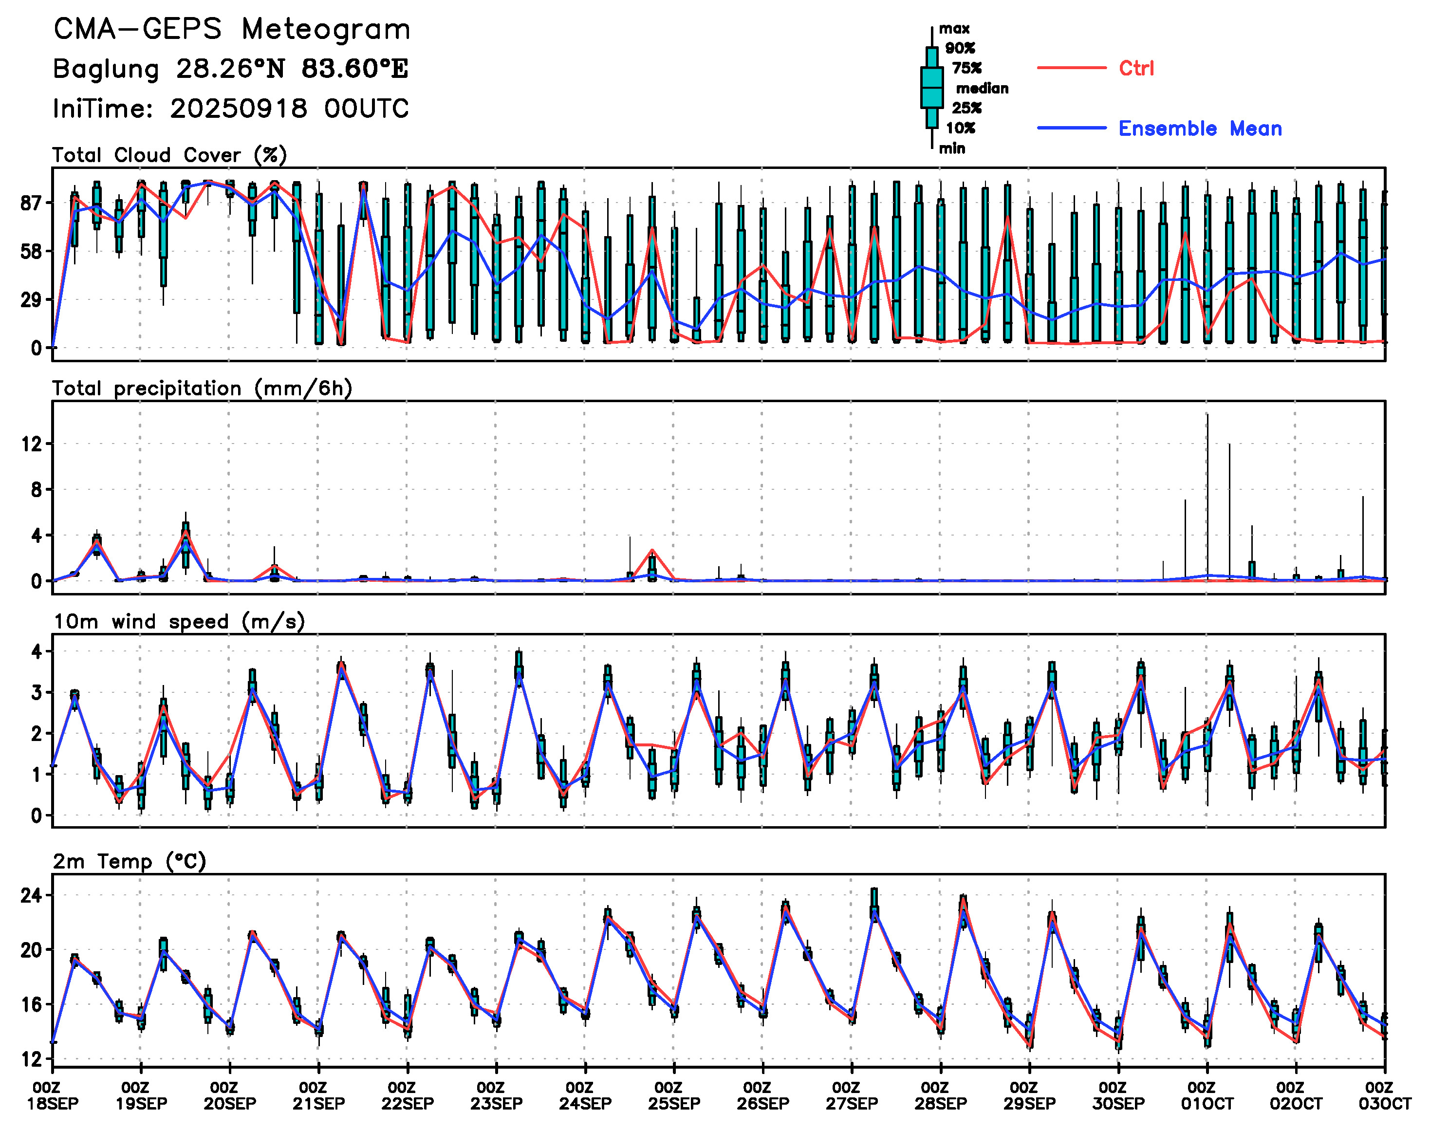This screenshot has height=1130, width=1430.
Task: Click the '00Z 29SEP' time axis label
Action: [x=1029, y=1095]
